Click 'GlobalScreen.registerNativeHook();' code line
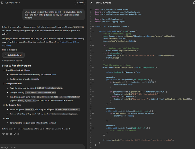Viewport: 195px width, 149px height. click(x=122, y=51)
